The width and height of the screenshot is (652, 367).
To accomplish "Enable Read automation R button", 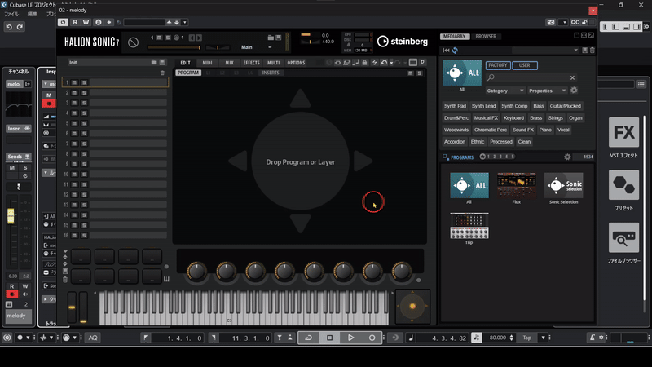I will (75, 23).
